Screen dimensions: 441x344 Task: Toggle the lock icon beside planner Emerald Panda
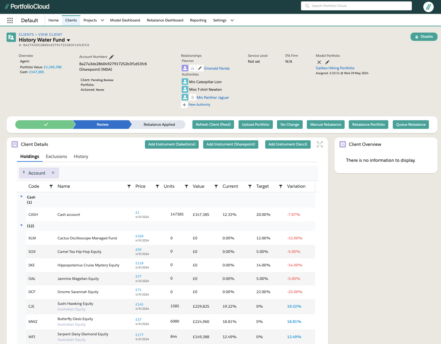[192, 68]
